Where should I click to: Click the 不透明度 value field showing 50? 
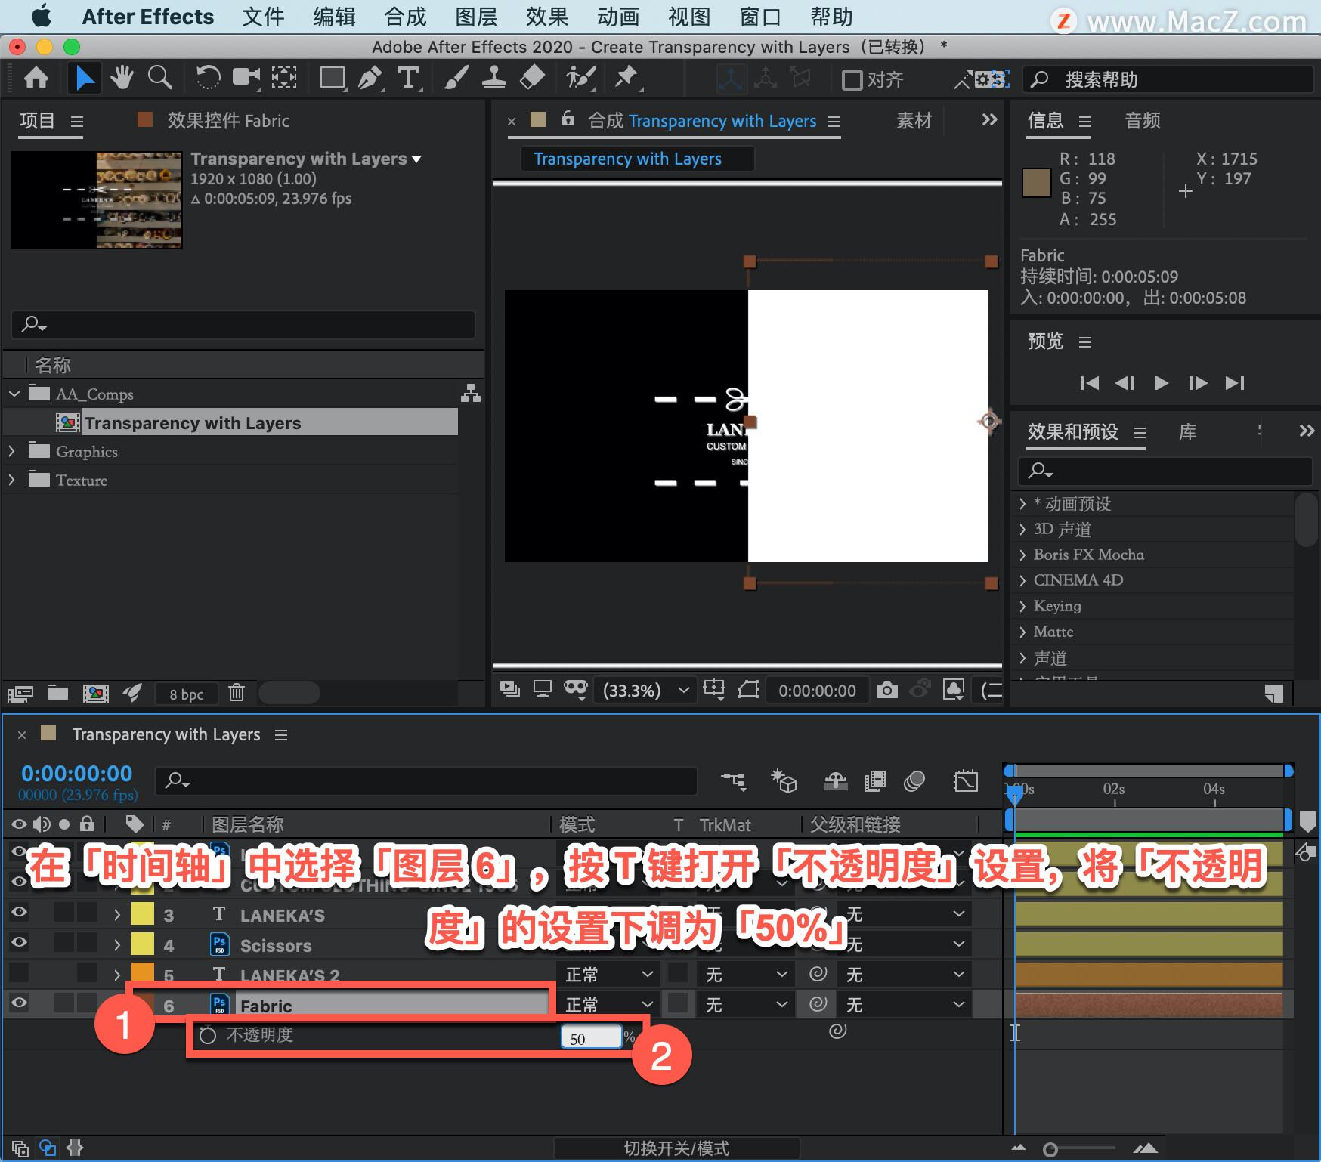pyautogui.click(x=591, y=1038)
